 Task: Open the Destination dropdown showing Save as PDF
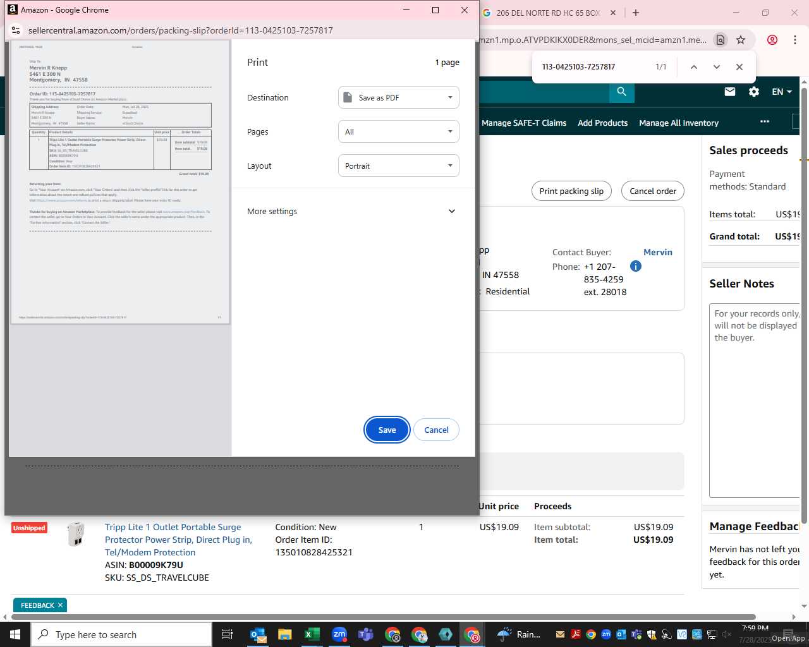tap(399, 97)
